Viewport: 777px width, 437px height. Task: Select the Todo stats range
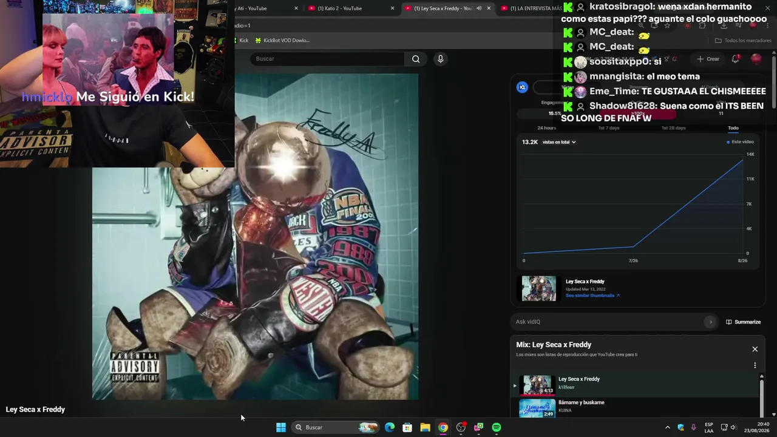tap(733, 128)
